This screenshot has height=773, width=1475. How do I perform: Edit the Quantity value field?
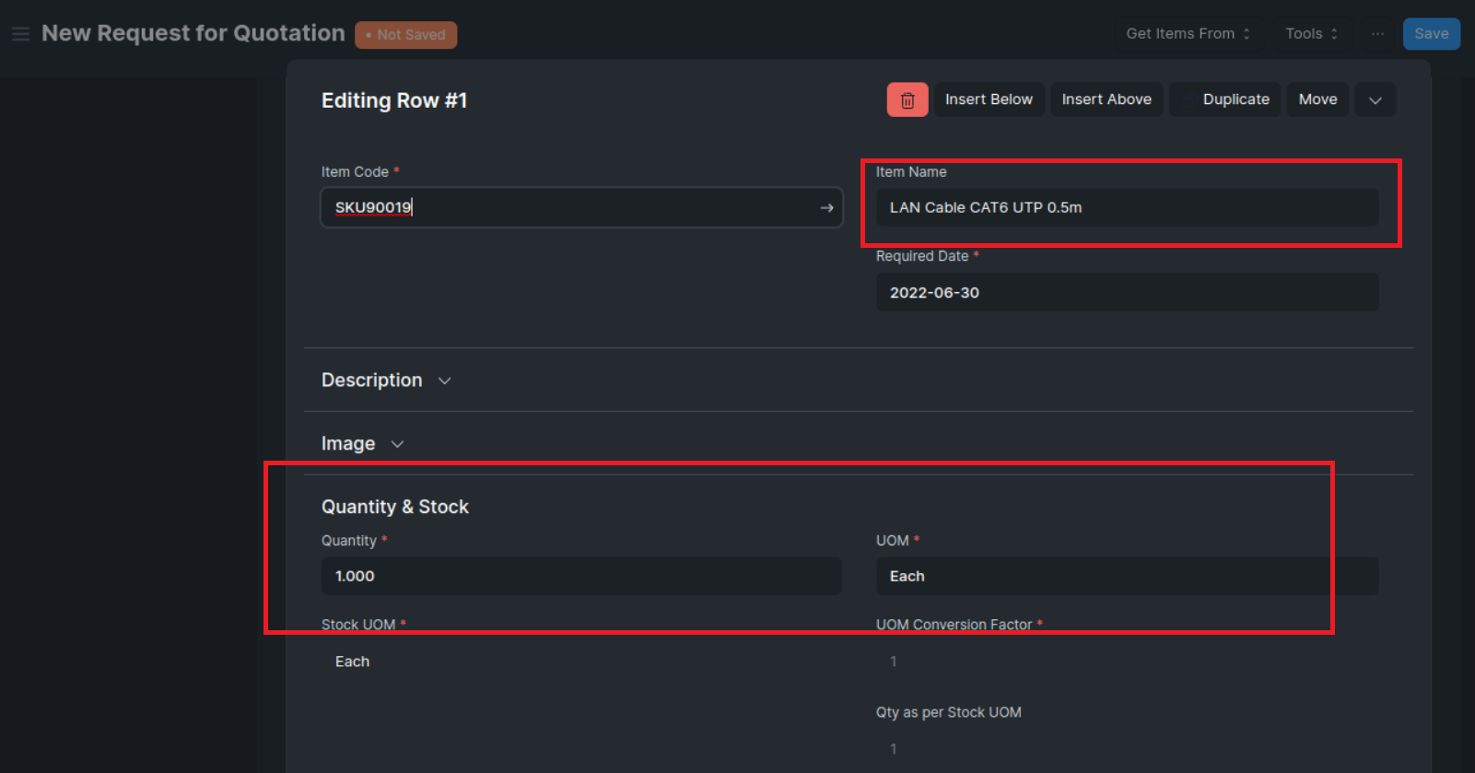point(580,576)
